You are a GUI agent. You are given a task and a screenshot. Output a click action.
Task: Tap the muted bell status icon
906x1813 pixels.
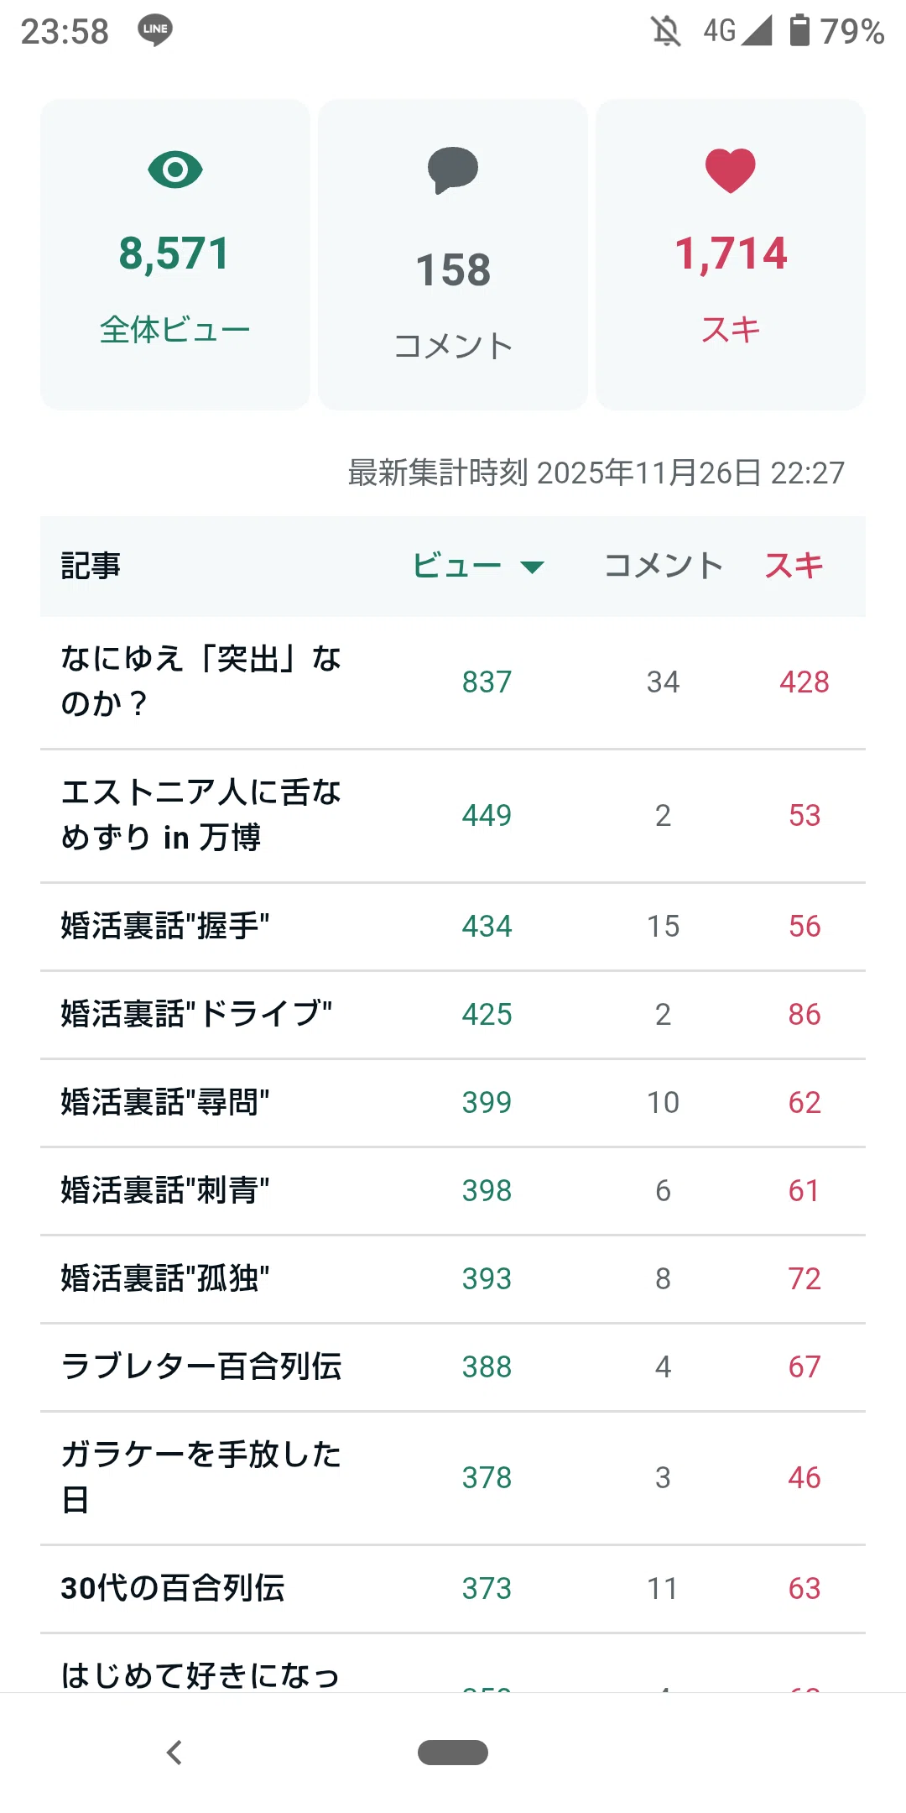point(666,31)
